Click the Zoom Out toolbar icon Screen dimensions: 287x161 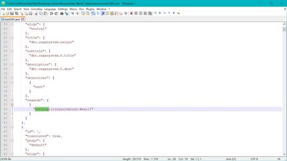77,13
